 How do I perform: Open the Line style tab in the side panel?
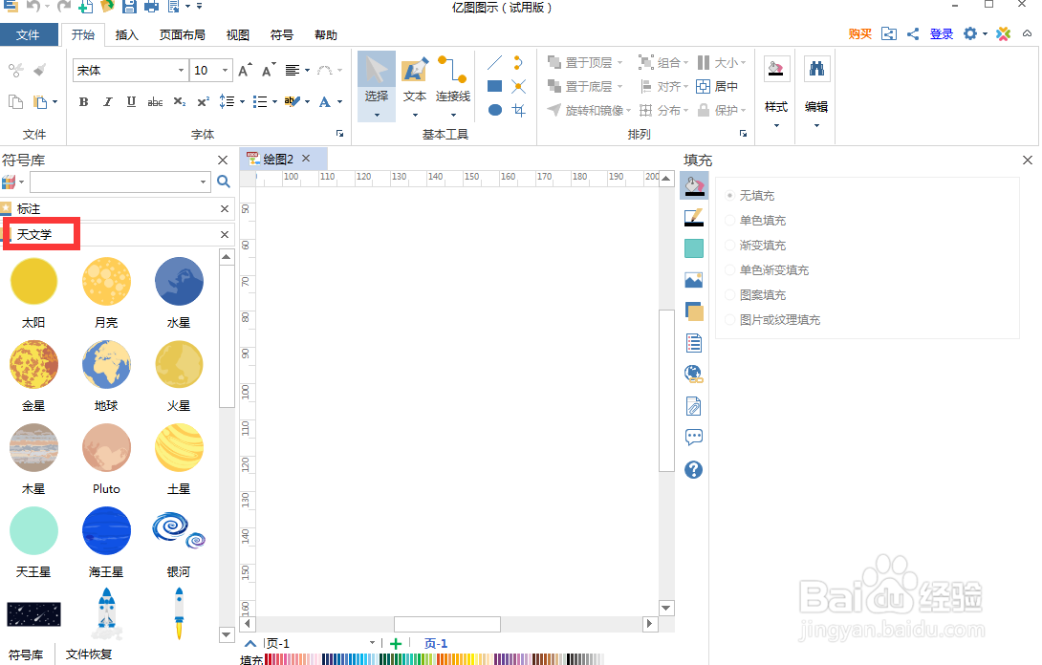[x=694, y=217]
